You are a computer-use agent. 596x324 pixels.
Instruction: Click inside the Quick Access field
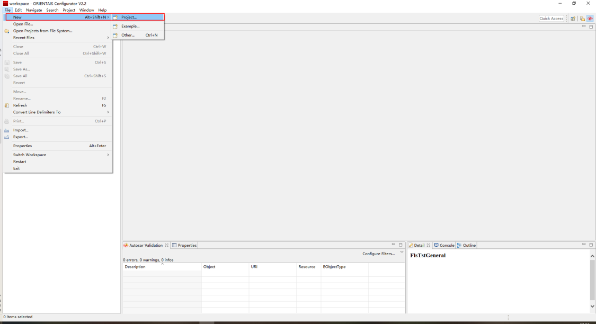point(551,19)
